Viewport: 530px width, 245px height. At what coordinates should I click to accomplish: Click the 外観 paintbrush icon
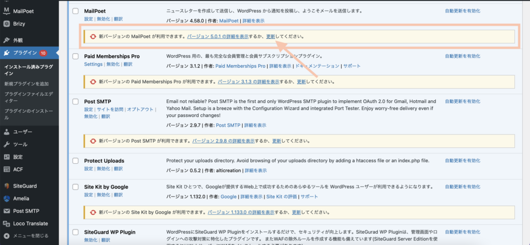6,40
